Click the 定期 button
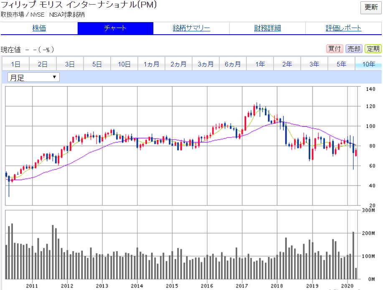 (373, 49)
